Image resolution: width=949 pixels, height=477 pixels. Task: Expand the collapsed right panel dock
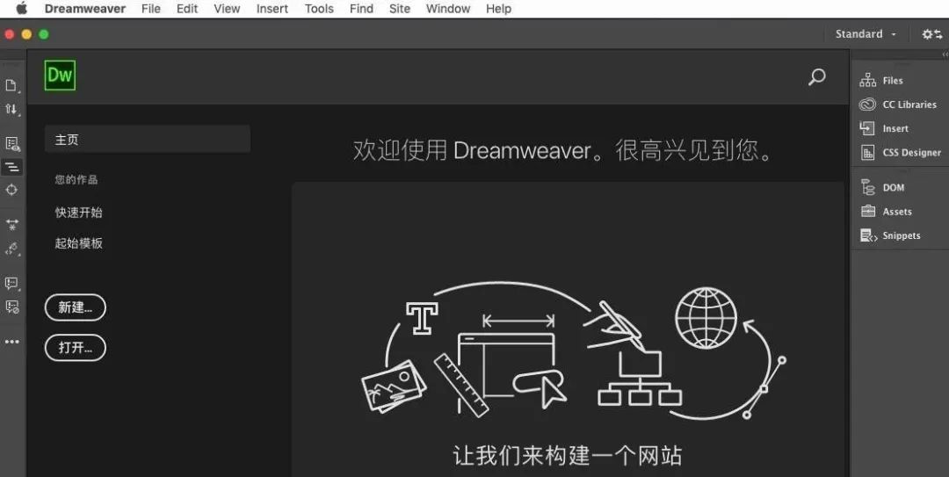point(945,54)
